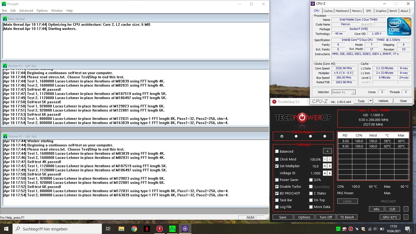Decrease Clock Mod with the left arrow
This screenshot has height=234, width=416.
pyautogui.click(x=325, y=159)
